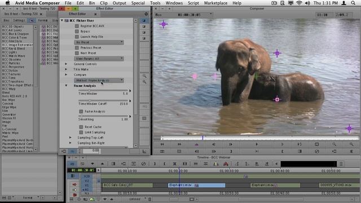Enable the Faster Analysis checkbox
The width and height of the screenshot is (361, 203).
81,112
